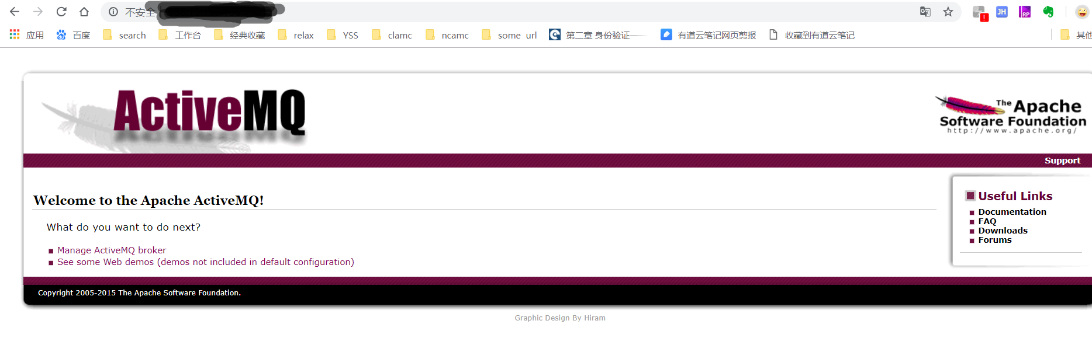Open the Evernote elephant extension

(x=1048, y=12)
